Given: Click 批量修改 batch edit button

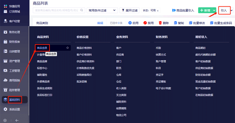Looking at the screenshot, I should [197, 23].
